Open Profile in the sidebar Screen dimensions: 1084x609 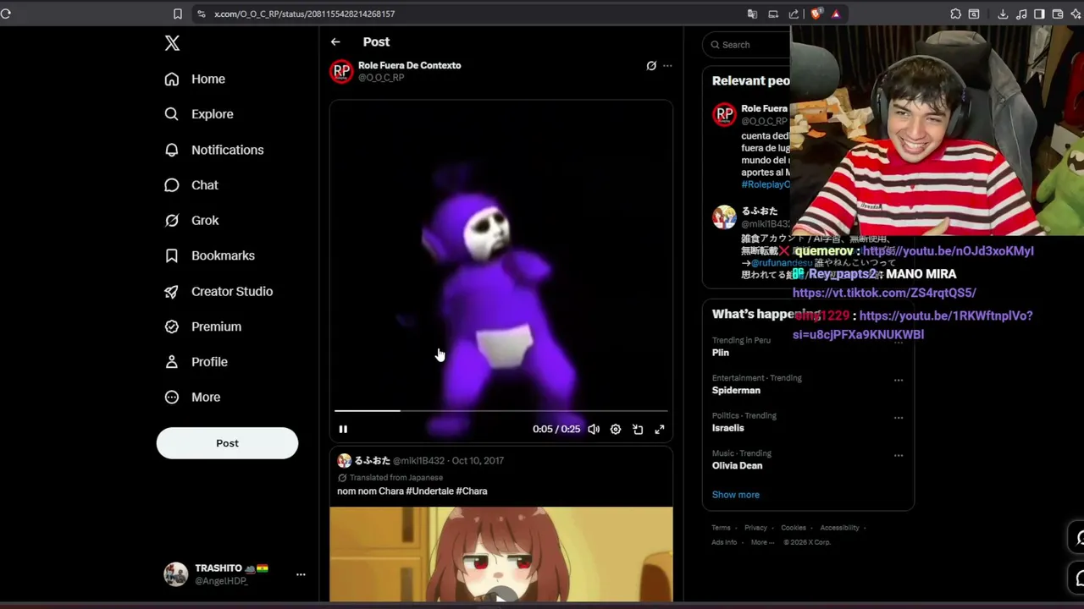tap(196, 362)
